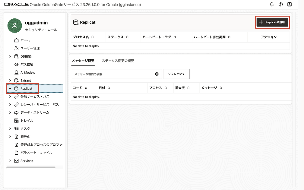Click the help question mark icon
The height and width of the screenshot is (190, 304).
coord(281,5)
